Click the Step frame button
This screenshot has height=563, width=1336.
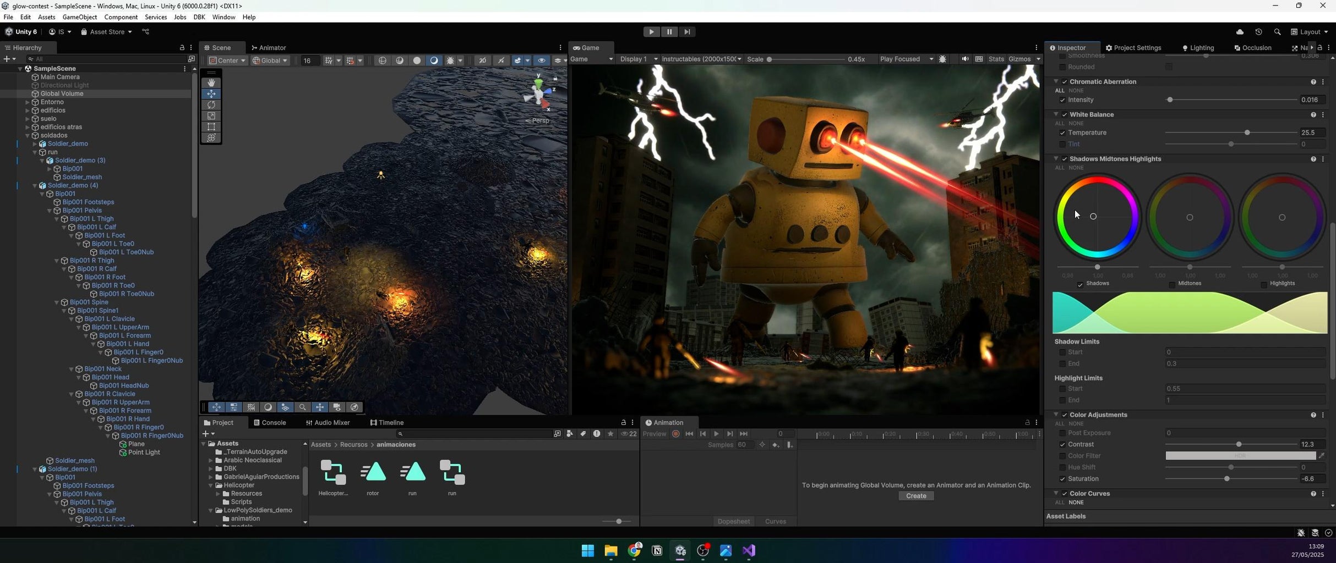tap(686, 32)
